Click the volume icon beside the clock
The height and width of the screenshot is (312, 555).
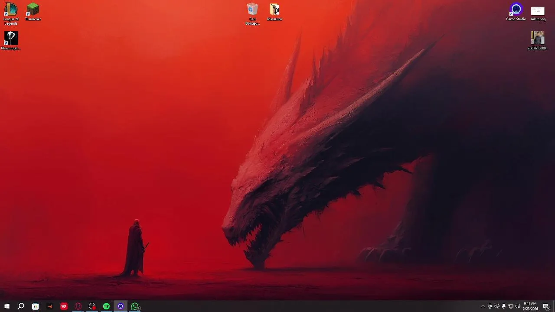click(518, 306)
